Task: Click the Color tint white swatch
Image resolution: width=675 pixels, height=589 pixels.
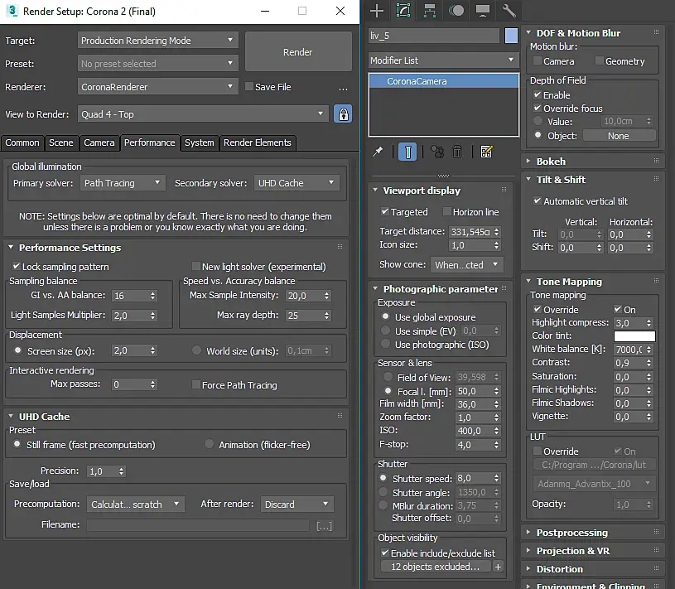Action: [x=634, y=336]
